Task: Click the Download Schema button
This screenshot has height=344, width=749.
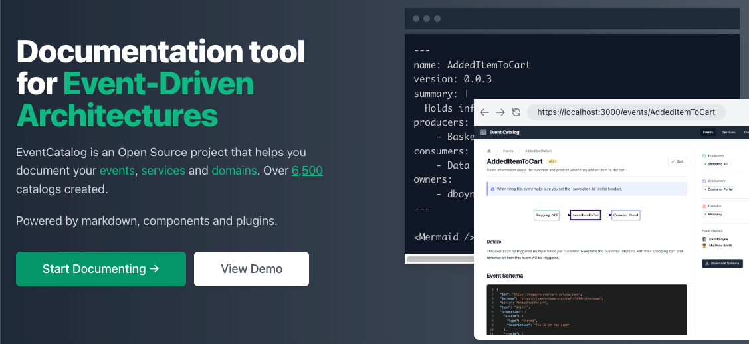Action: 722,264
